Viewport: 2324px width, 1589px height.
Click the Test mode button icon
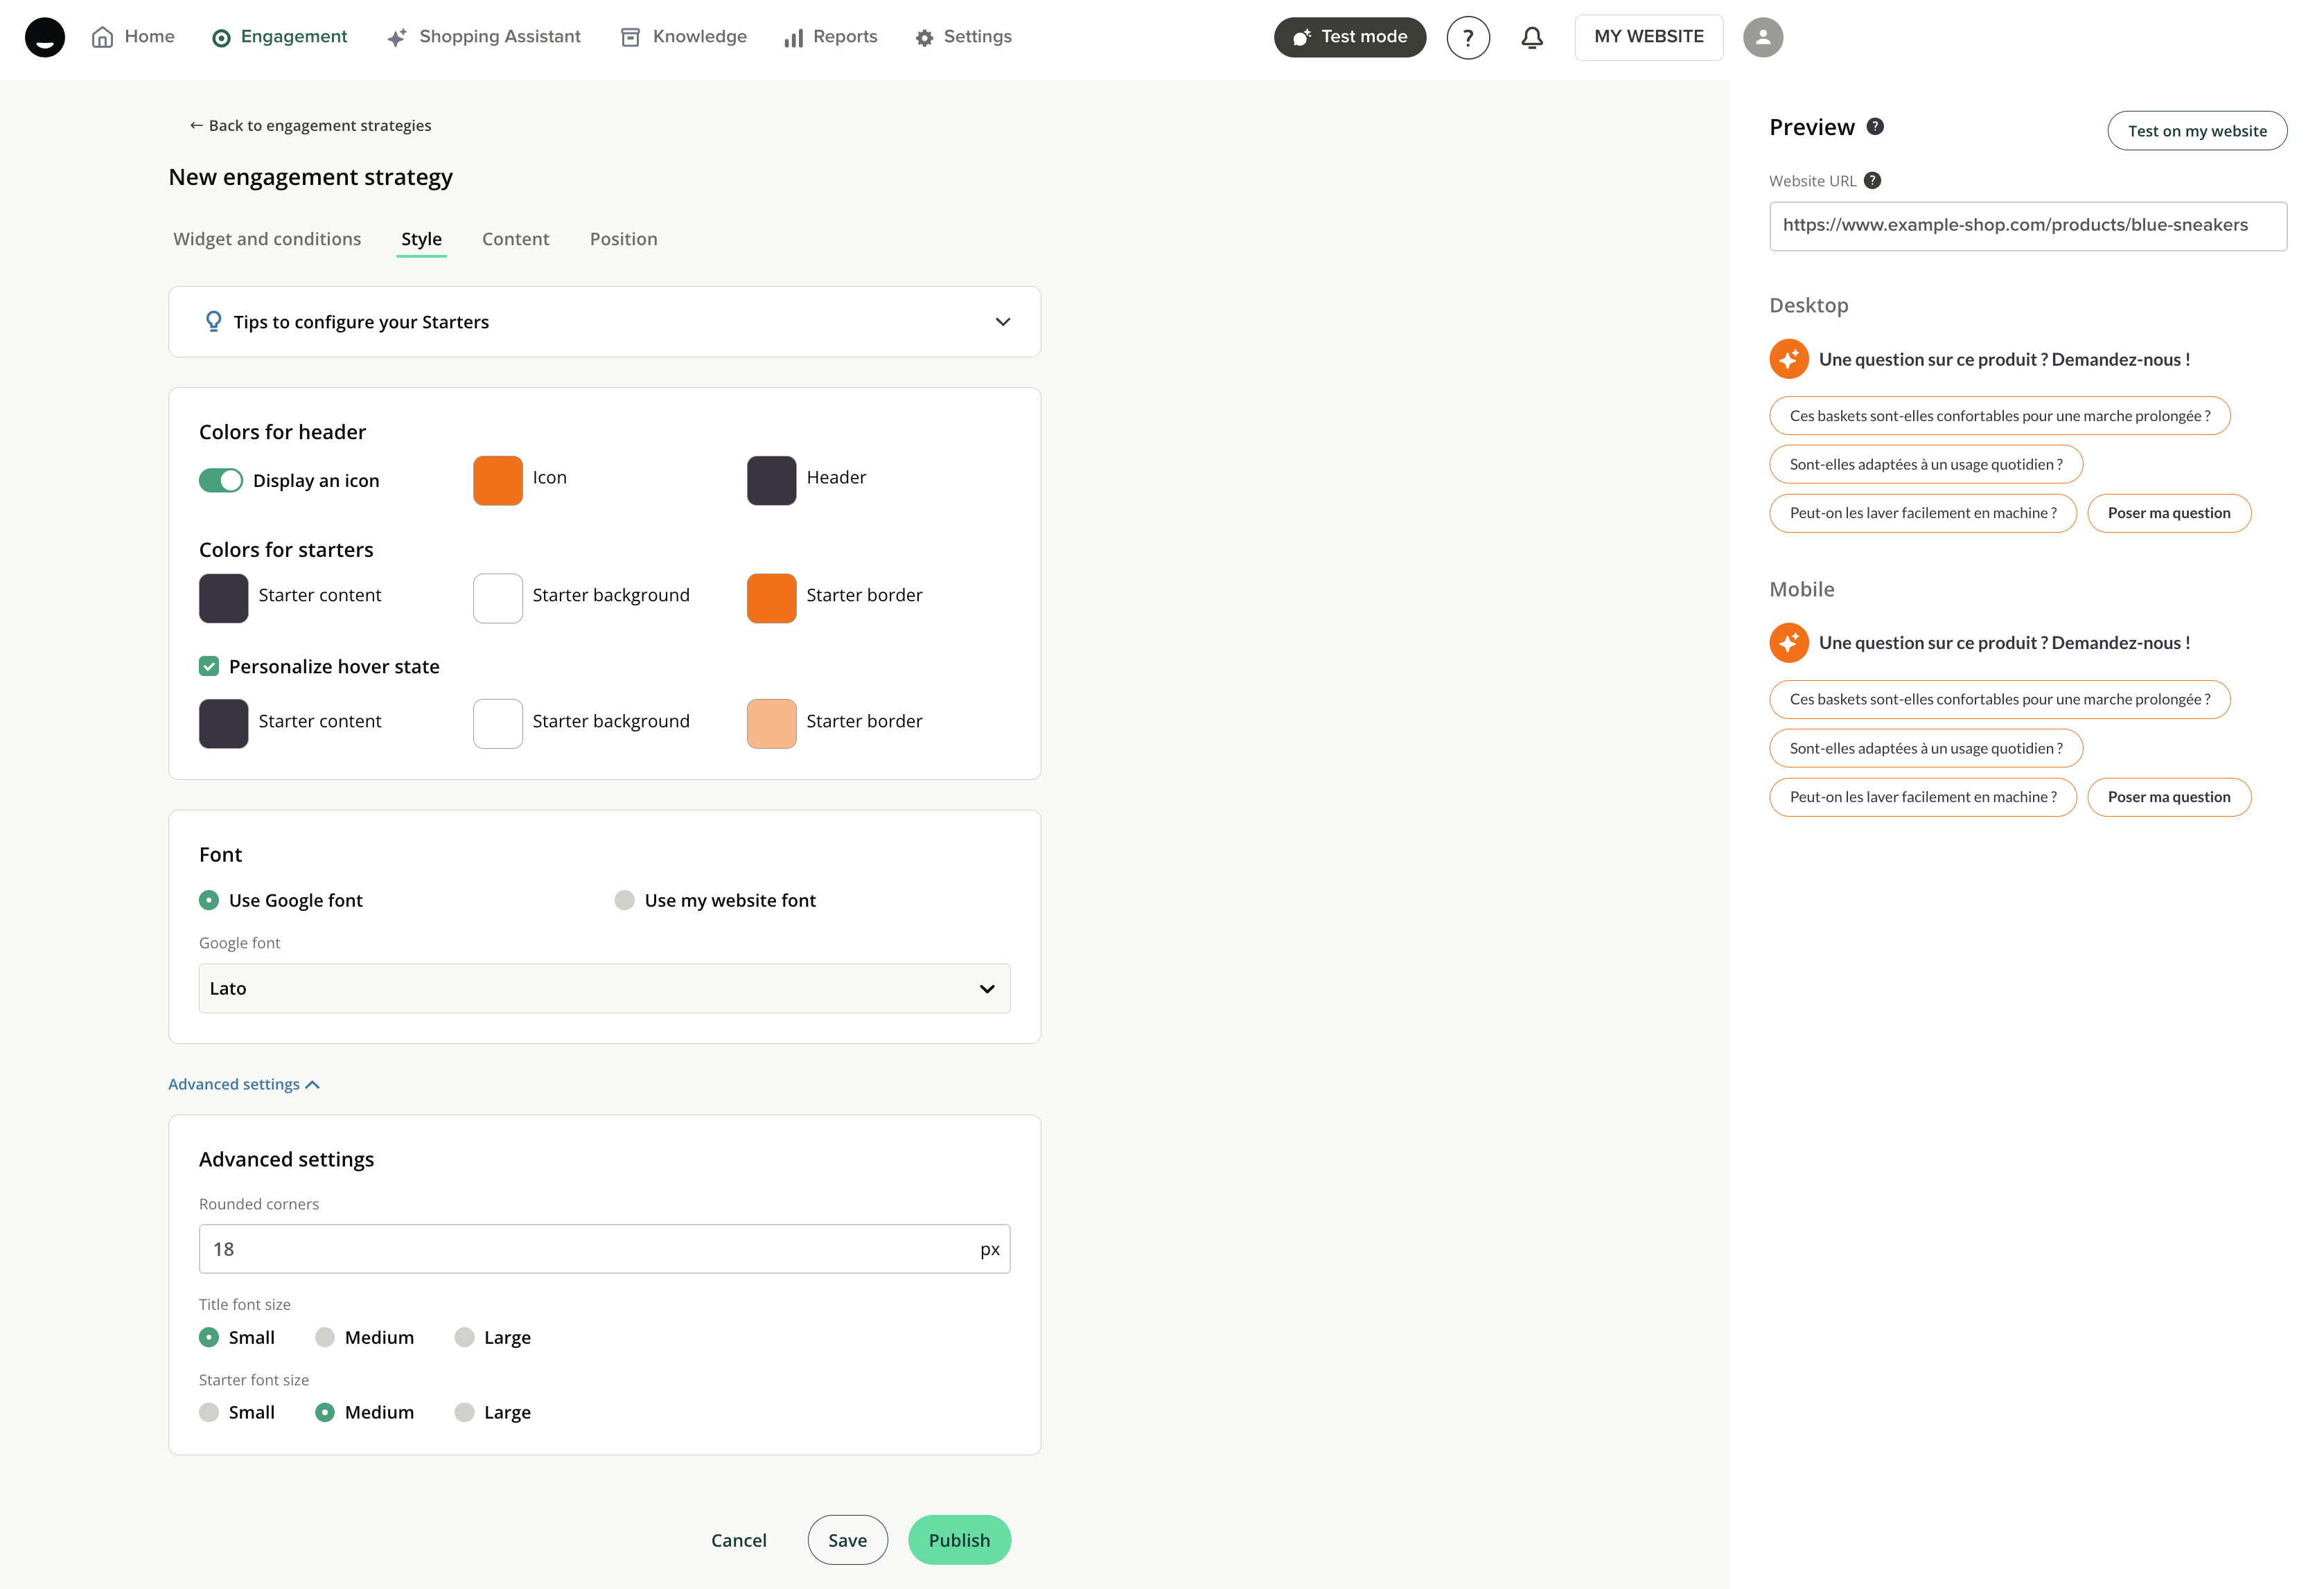coord(1301,38)
